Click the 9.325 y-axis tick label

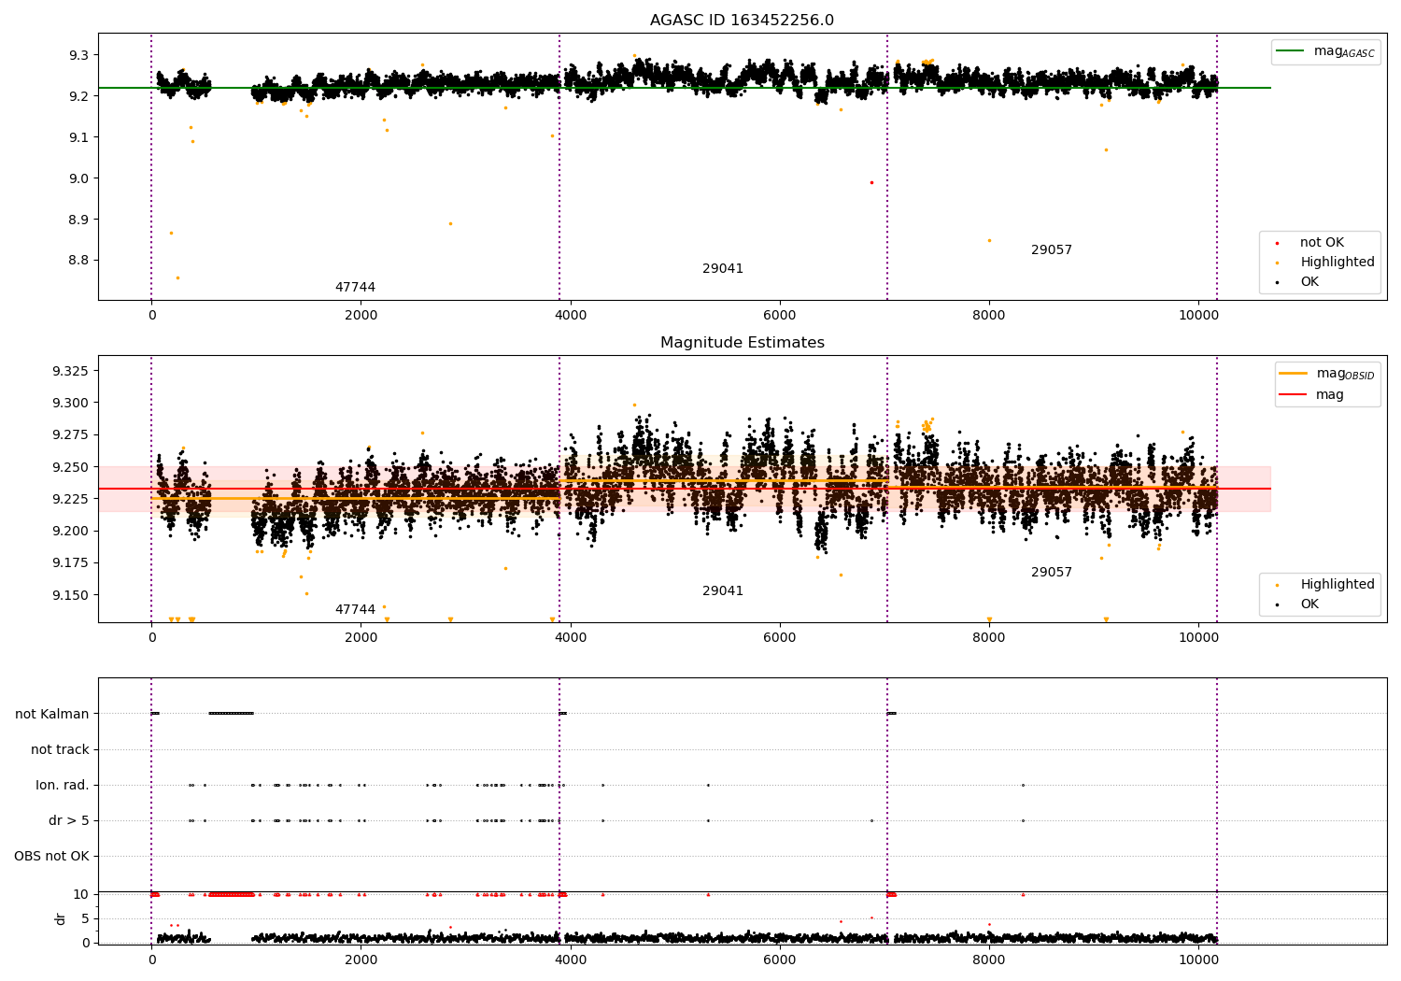tap(71, 371)
